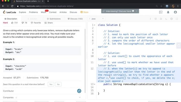Image resolution: width=181 pixels, height=102 pixels.
Task: Expand the Companies section chevron
Action: coord(80,97)
